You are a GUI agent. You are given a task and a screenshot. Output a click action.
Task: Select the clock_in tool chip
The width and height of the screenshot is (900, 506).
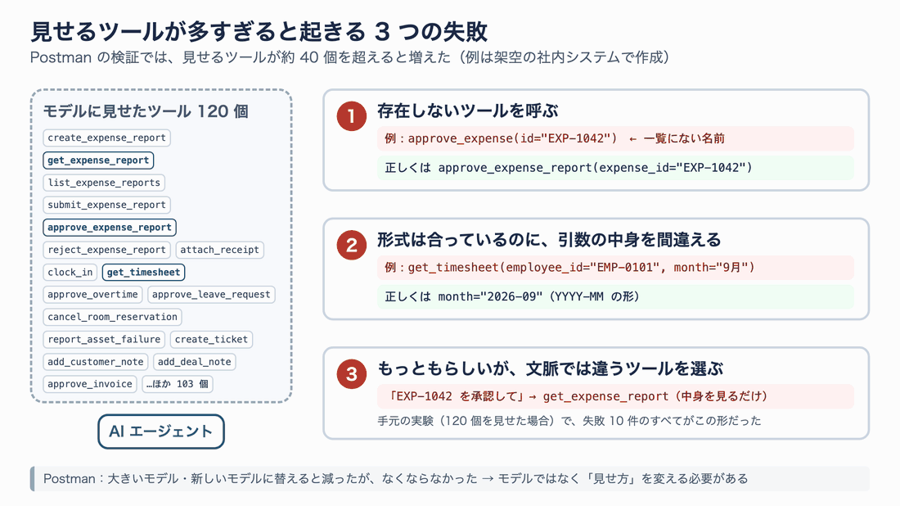[70, 272]
